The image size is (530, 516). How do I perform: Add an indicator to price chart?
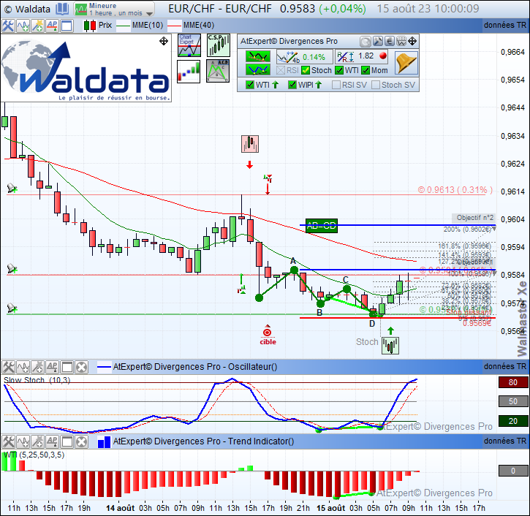click(x=23, y=26)
